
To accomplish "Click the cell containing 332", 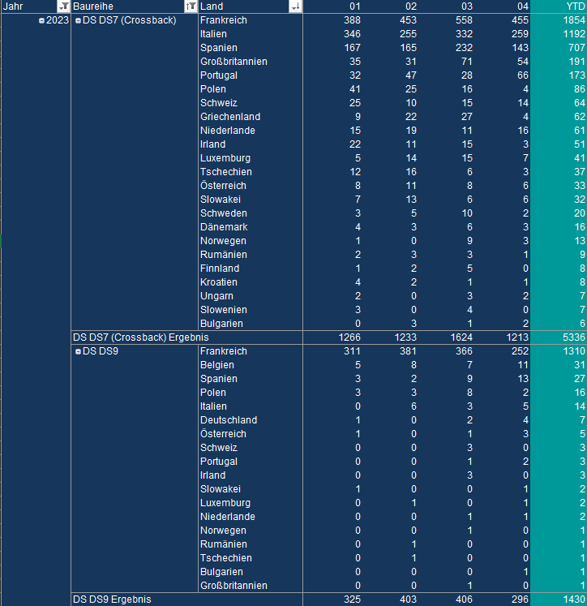I will [465, 34].
